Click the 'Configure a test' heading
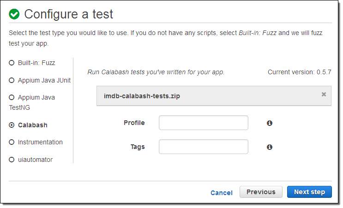Viewport: 343px width, 208px height. coord(68,14)
